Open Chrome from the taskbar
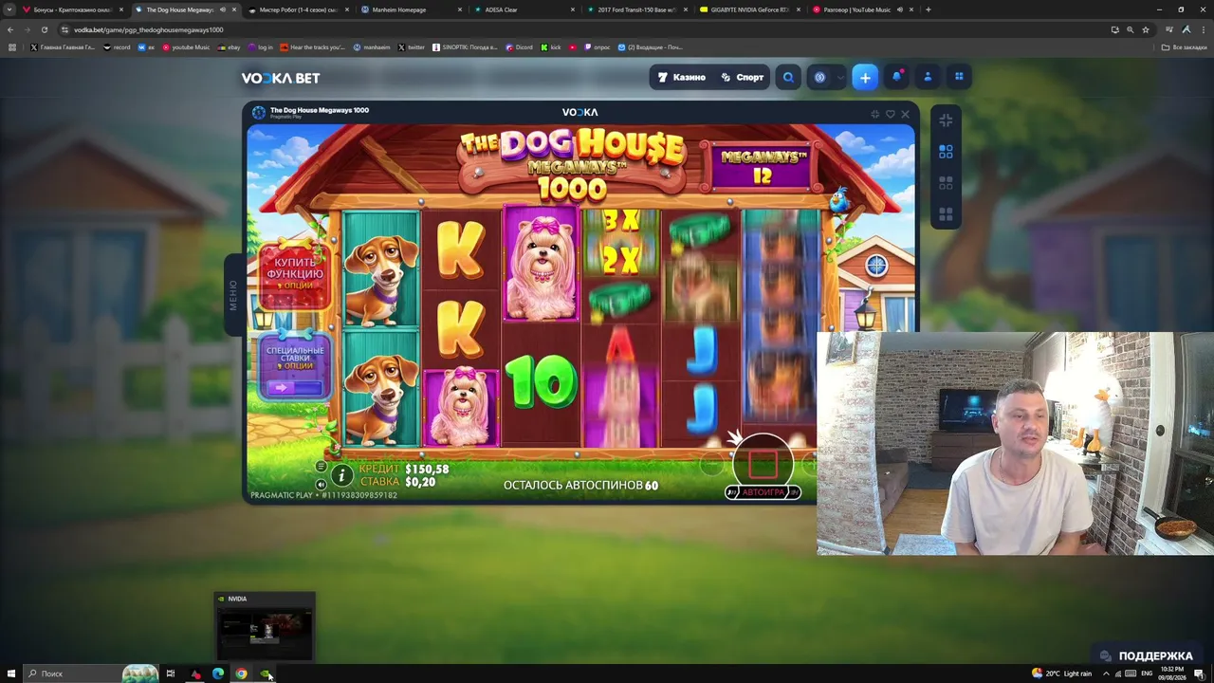The image size is (1214, 683). point(241,674)
